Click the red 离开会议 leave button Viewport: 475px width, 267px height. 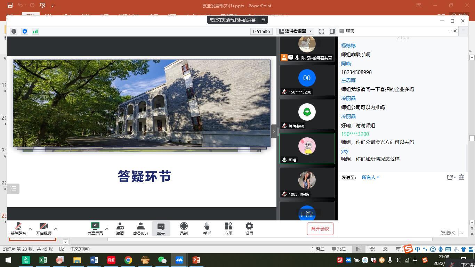[x=320, y=228]
